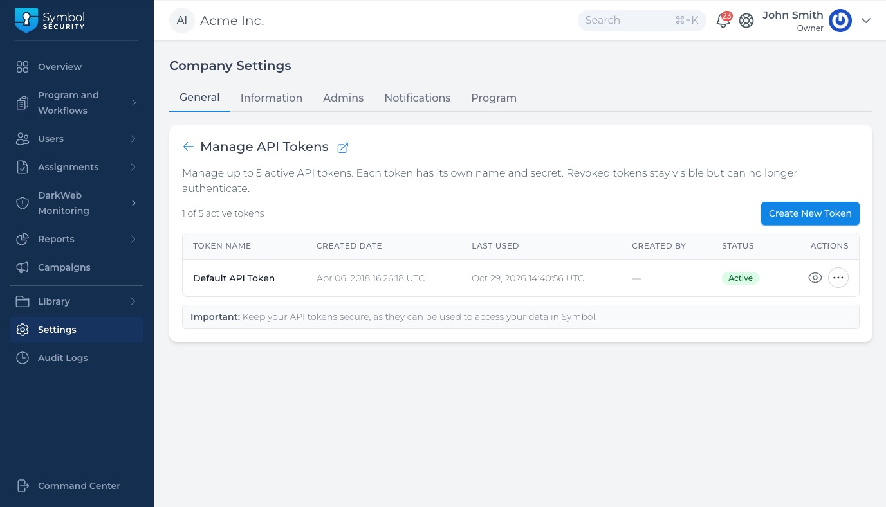This screenshot has width=886, height=507.
Task: Click the Library folder icon
Action: click(23, 301)
